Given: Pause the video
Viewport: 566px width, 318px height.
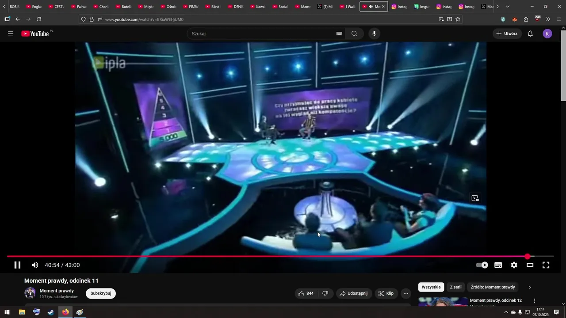Looking at the screenshot, I should [17, 265].
